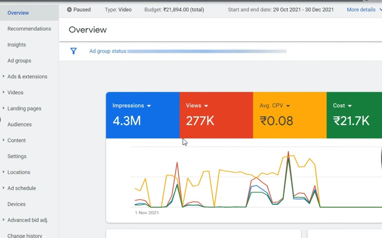This screenshot has height=238, width=382.
Task: Open the Impressions metric dropdown
Action: [x=149, y=106]
